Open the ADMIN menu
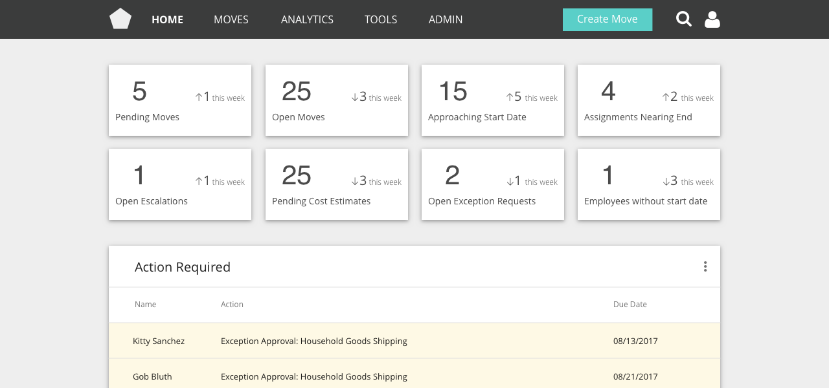This screenshot has width=829, height=388. click(x=446, y=19)
